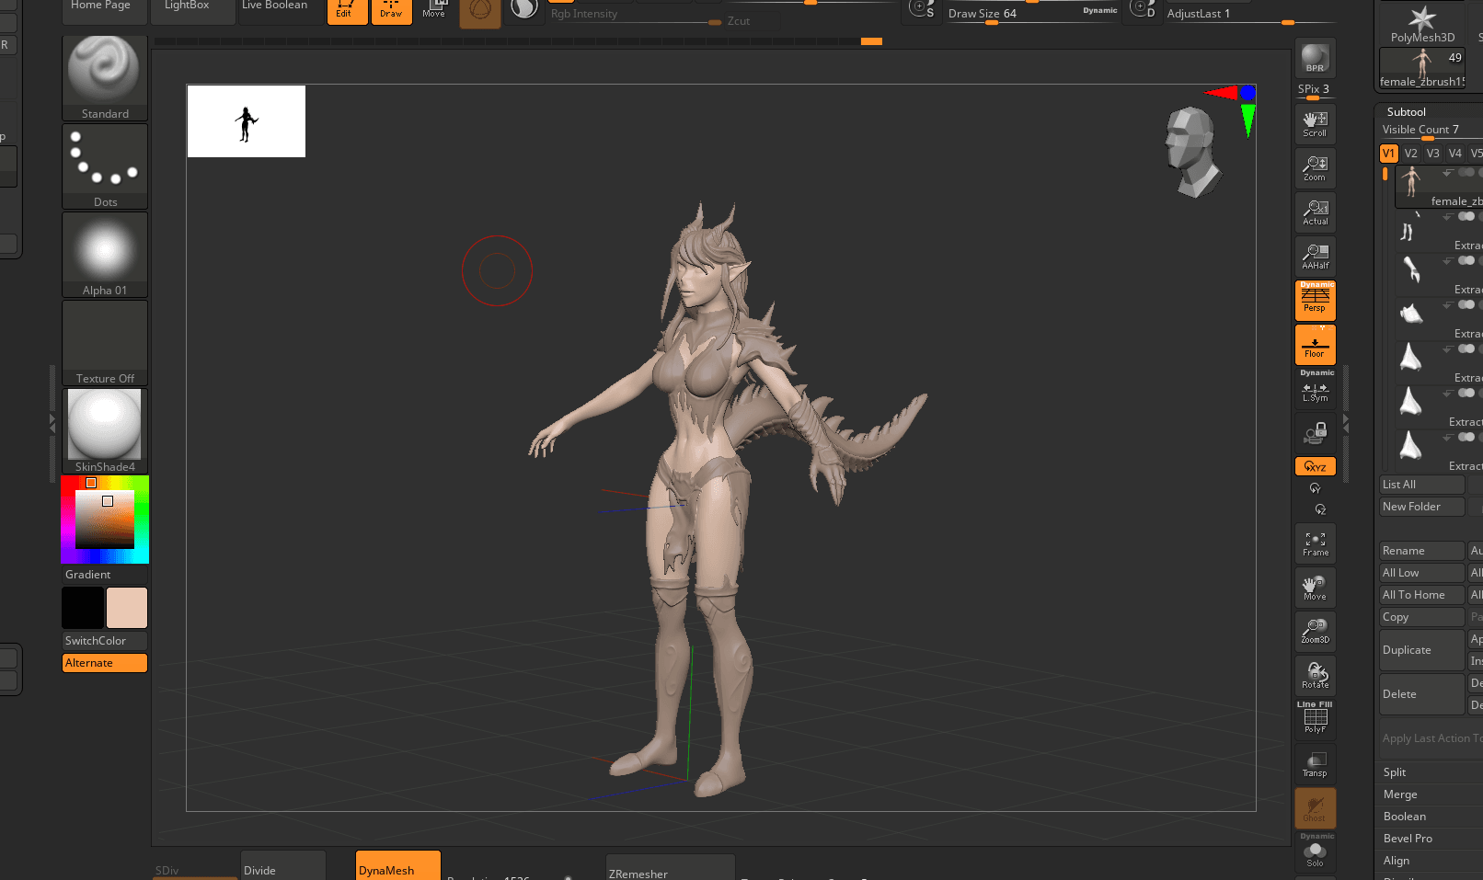Screen dimensions: 1483x880
Task: Toggle L.Sym local symmetry
Action: (1315, 389)
